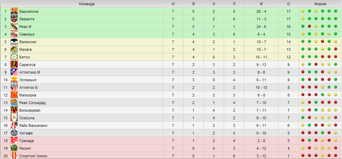Click Осасуна's goal difference cell 6 - 15

point(261,118)
